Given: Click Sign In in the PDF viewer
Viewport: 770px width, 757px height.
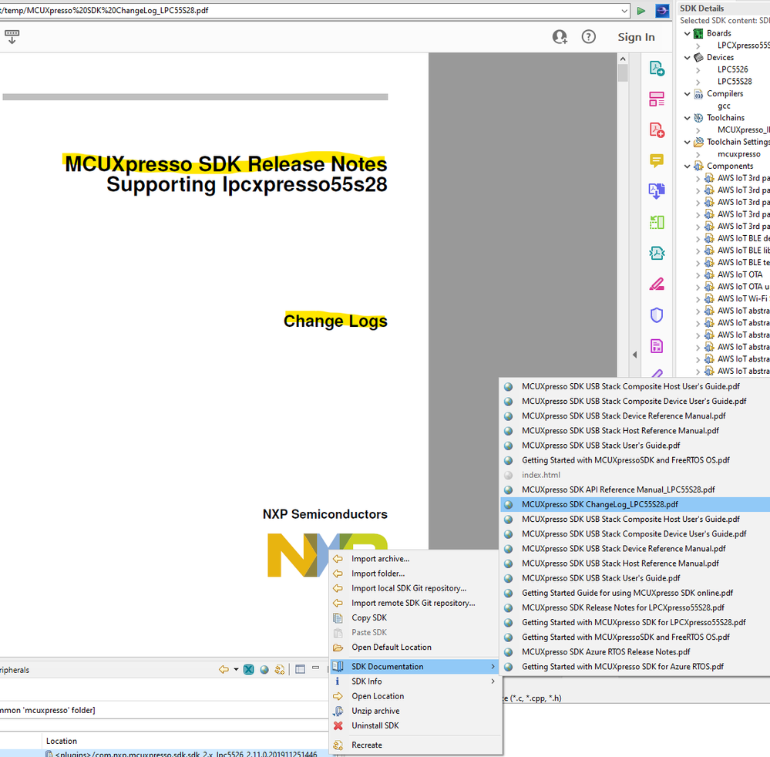Looking at the screenshot, I should pyautogui.click(x=636, y=37).
